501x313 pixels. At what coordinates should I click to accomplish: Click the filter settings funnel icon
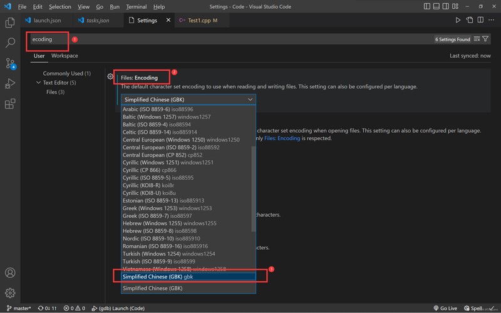coord(485,39)
